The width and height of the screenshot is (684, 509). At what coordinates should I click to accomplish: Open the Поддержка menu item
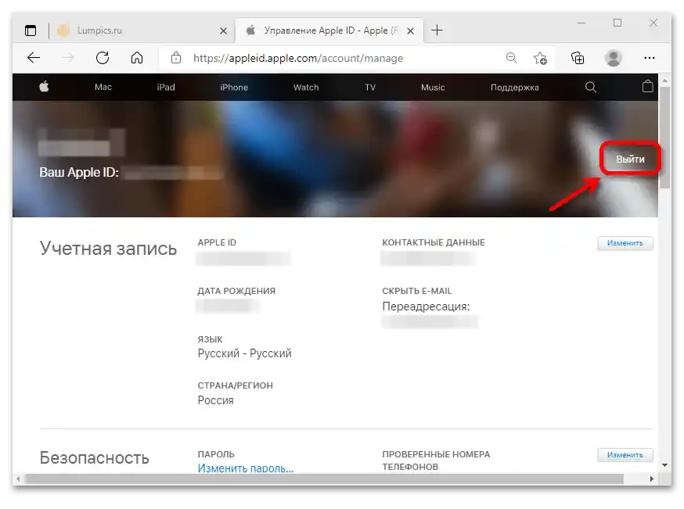click(x=515, y=87)
